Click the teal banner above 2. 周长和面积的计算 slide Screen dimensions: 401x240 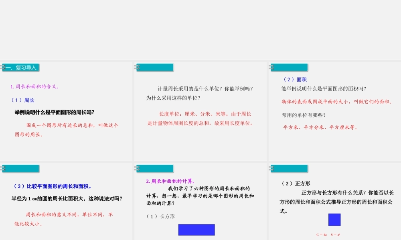pos(154,168)
